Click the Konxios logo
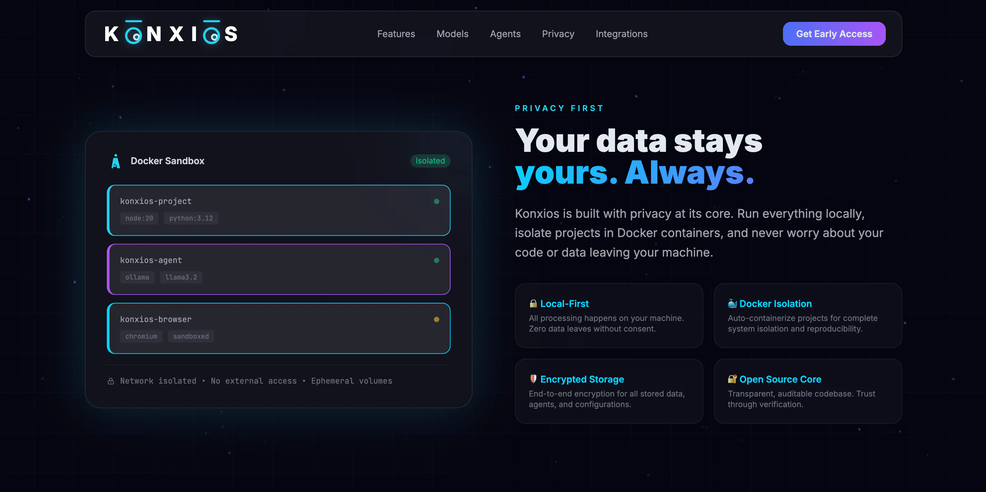Viewport: 986px width, 492px height. pos(171,32)
